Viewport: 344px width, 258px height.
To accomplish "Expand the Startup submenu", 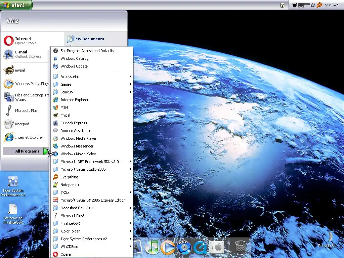I will (91, 92).
